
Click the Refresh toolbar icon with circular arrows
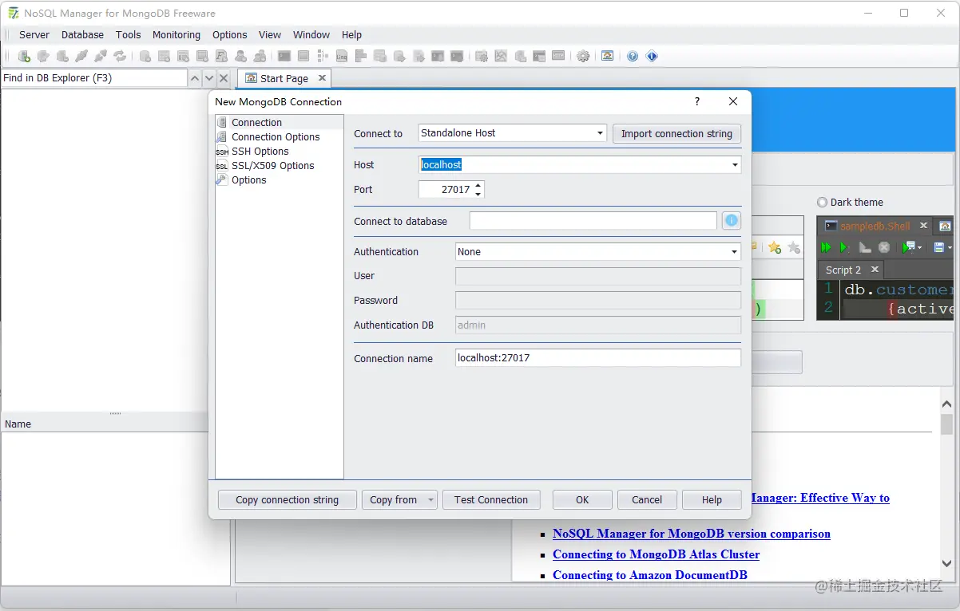click(120, 57)
